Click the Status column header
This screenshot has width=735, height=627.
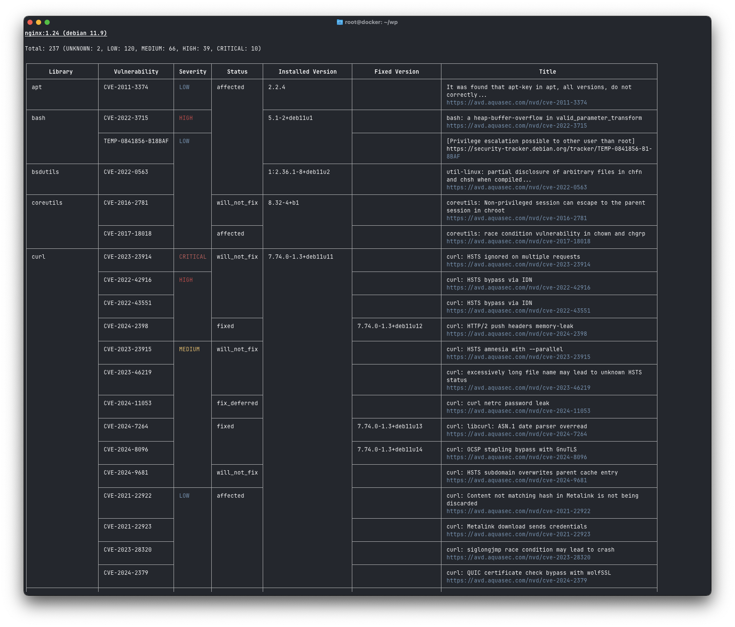click(x=237, y=72)
